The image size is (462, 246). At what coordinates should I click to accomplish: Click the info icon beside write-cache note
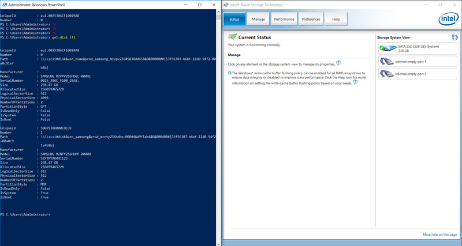coord(229,73)
